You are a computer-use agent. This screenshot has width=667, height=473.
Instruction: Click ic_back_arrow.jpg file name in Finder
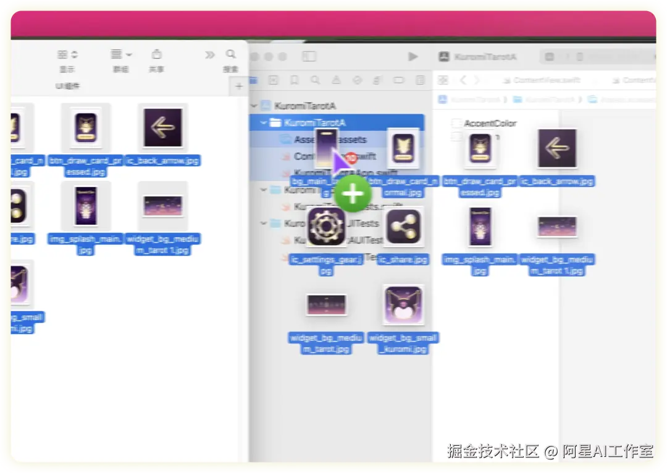(x=163, y=161)
